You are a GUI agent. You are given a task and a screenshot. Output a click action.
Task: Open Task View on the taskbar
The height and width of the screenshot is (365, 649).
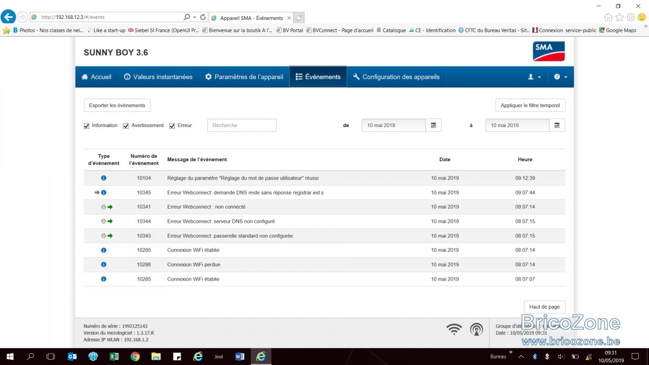(x=51, y=356)
